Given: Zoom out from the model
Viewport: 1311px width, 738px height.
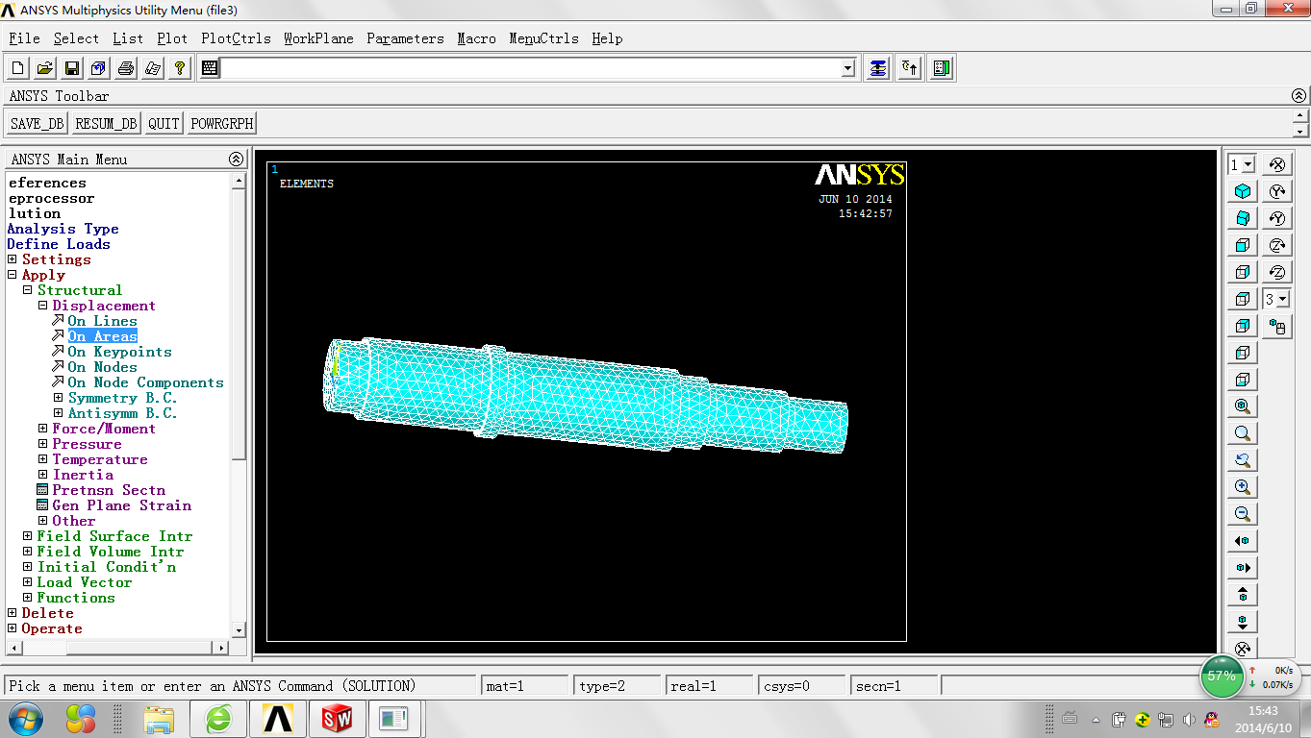Looking at the screenshot, I should tap(1243, 514).
